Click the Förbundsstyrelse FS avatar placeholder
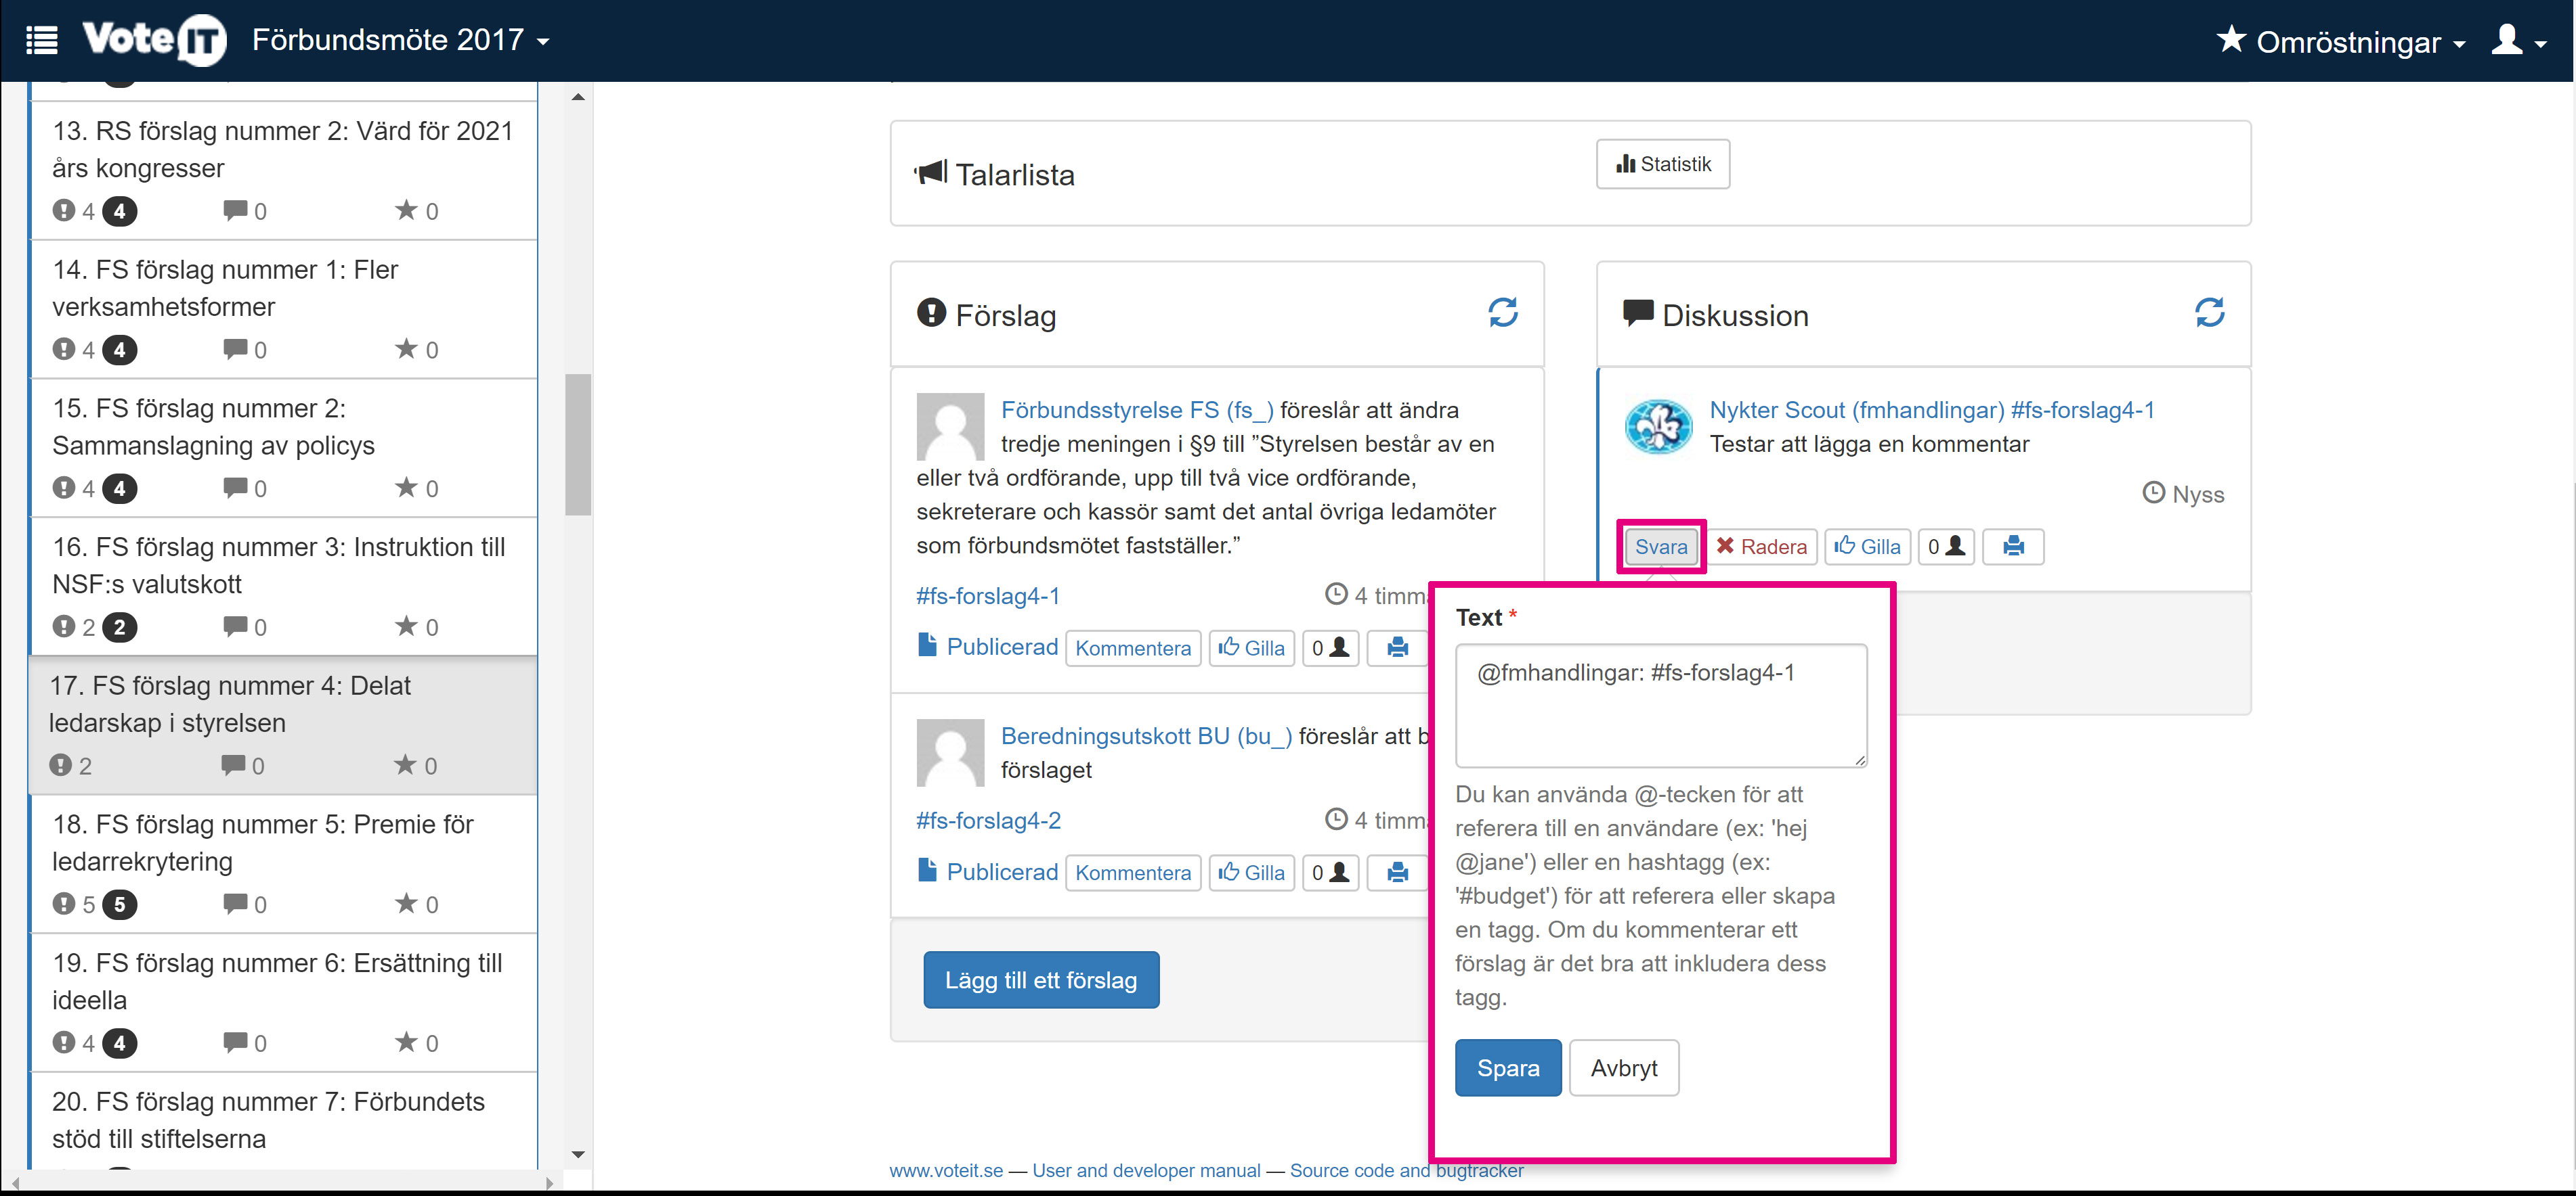2576x1196 pixels. point(950,427)
